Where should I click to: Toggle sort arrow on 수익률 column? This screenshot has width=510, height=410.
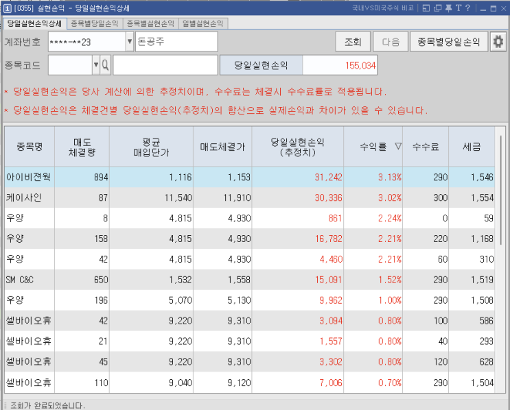pos(398,146)
